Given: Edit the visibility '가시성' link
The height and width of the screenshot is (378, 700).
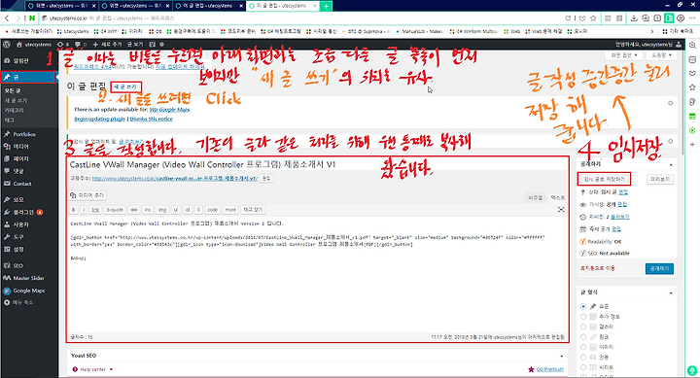Looking at the screenshot, I should pyautogui.click(x=622, y=204).
